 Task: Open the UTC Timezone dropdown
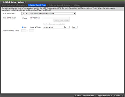click(x=48, y=13)
